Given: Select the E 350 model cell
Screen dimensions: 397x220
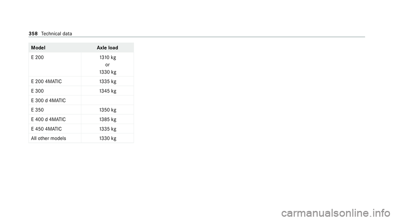Looking at the screenshot, I should tap(38, 110).
